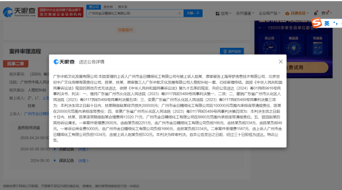Clear the search box with the x icon
The height and width of the screenshot is (190, 342).
click(x=179, y=13)
